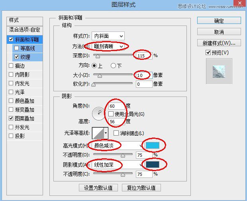Click the 大小(Z) slider handle
This screenshot has height=201, width=247.
[100, 76]
